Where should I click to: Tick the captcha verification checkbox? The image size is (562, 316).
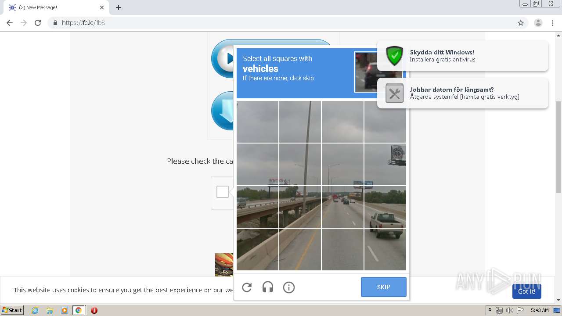pos(223,192)
